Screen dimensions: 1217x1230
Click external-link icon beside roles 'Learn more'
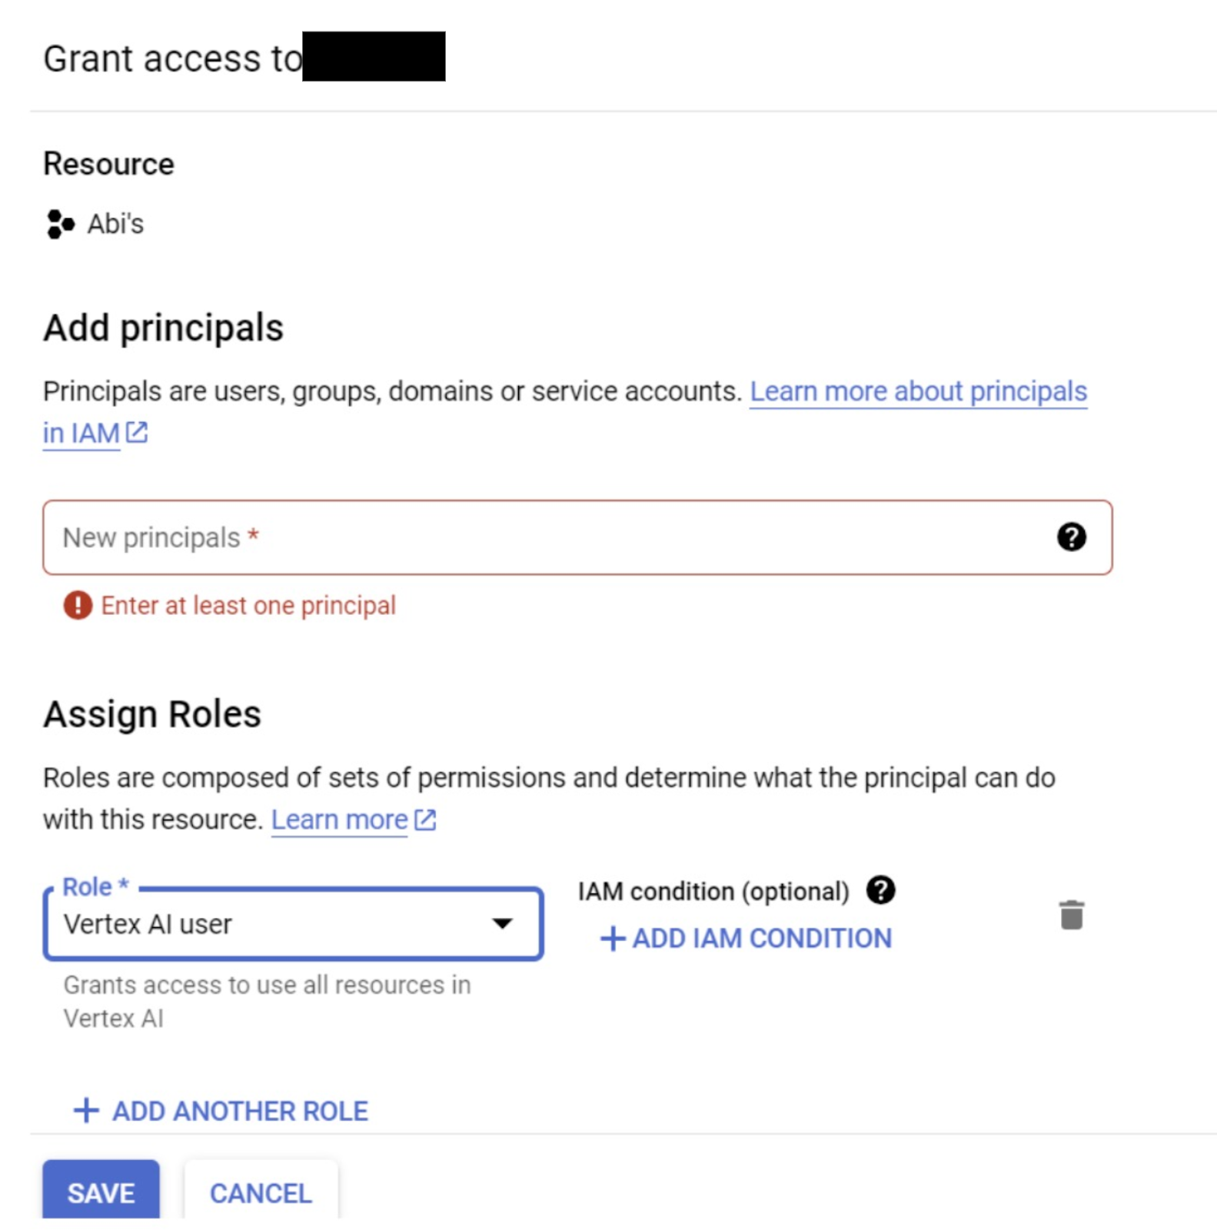[425, 819]
